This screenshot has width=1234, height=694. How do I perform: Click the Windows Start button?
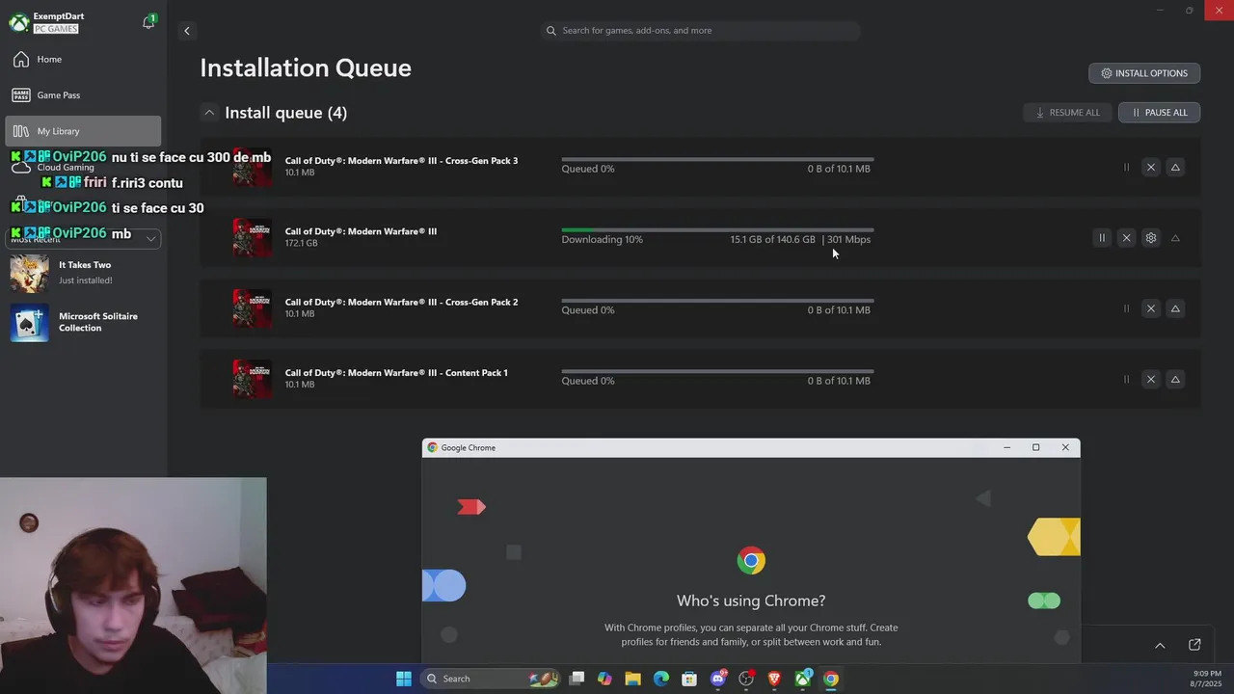(404, 679)
